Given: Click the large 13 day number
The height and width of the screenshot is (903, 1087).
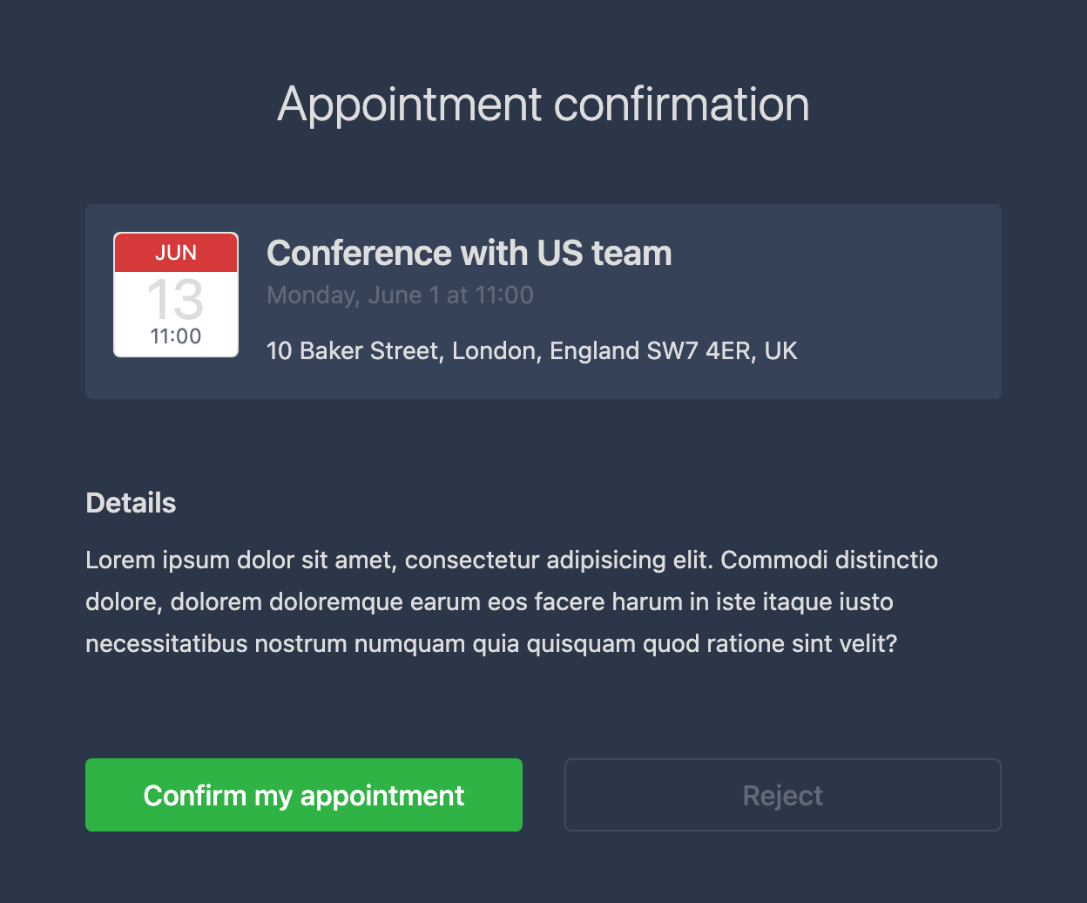Looking at the screenshot, I should coord(176,299).
